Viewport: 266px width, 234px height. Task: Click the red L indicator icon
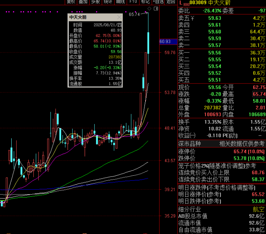click(181, 3)
